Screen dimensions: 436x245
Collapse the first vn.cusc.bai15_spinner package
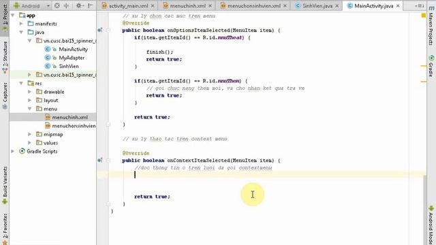click(30, 41)
